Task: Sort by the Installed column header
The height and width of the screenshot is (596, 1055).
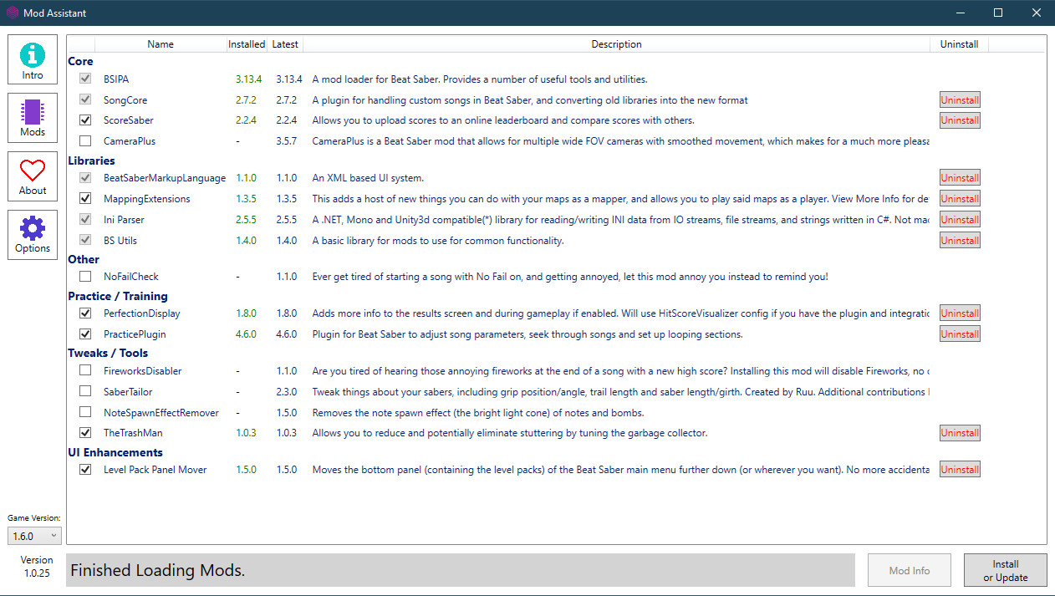Action: [247, 44]
